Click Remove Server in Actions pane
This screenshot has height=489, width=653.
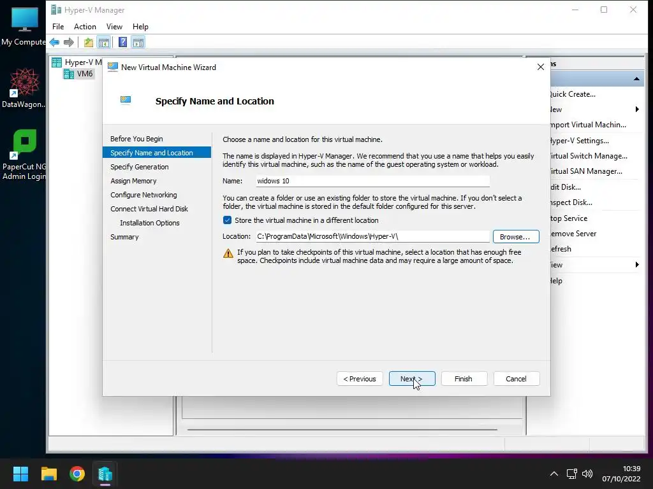[x=573, y=234]
